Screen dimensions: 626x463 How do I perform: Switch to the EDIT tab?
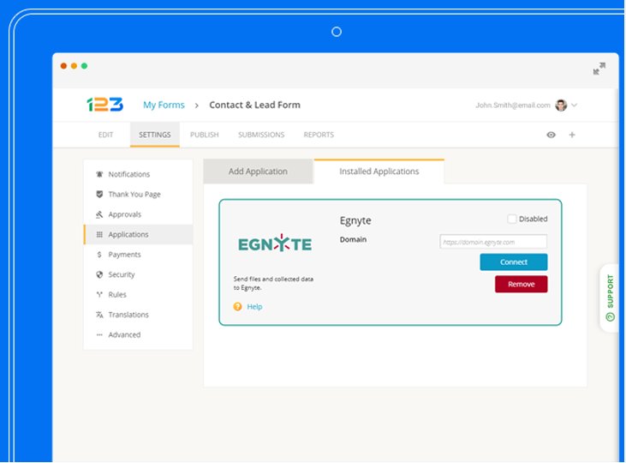point(106,135)
